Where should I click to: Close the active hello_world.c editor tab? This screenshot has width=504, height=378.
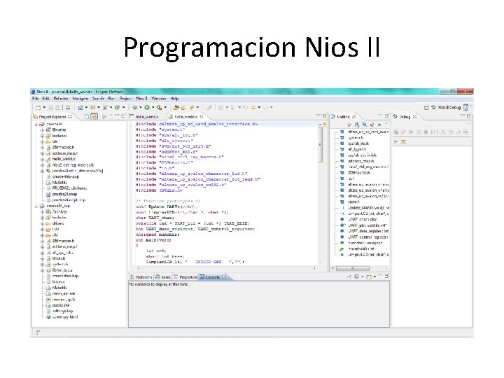(202, 116)
